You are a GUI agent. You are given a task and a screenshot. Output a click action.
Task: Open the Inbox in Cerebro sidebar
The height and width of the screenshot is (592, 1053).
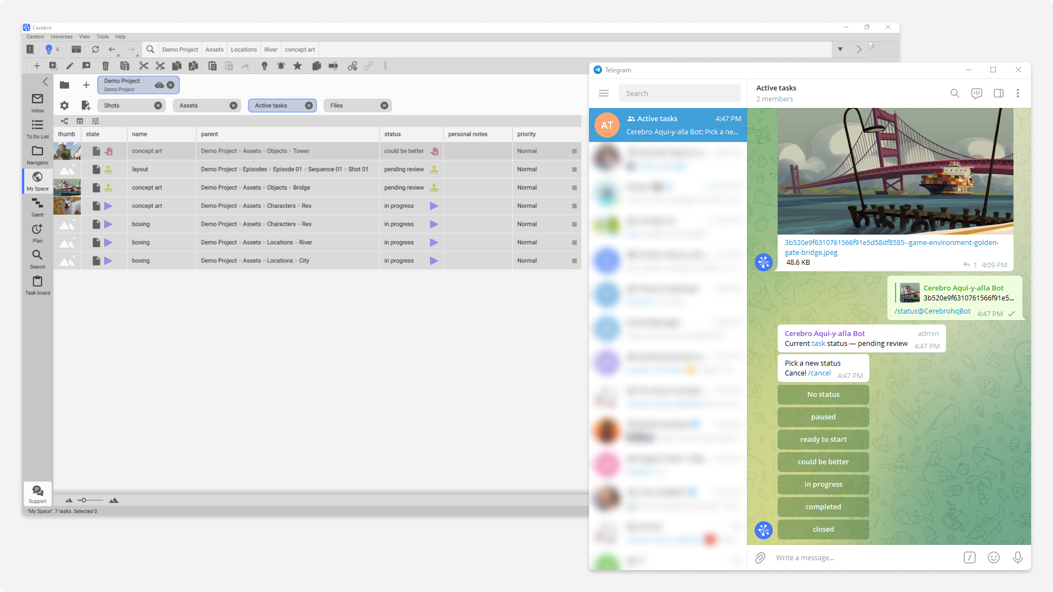[37, 103]
